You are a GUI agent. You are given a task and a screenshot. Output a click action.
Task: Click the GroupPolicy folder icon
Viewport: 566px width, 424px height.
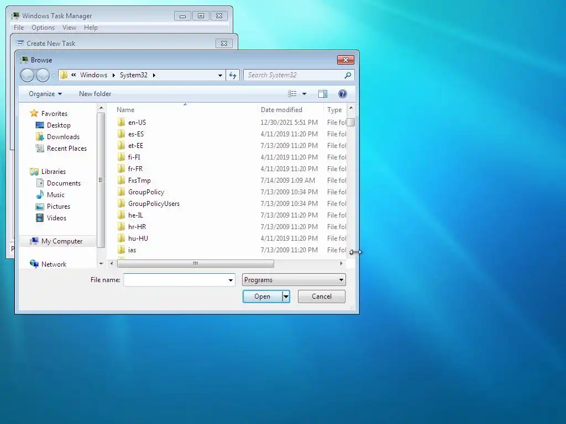coord(121,192)
